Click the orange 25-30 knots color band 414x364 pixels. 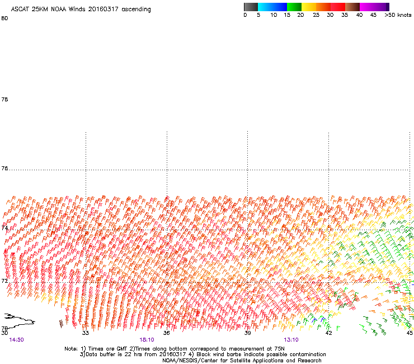[x=323, y=7]
